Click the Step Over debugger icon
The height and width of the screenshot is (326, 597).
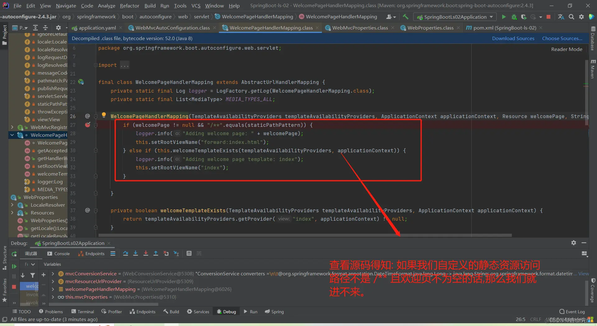pos(126,254)
